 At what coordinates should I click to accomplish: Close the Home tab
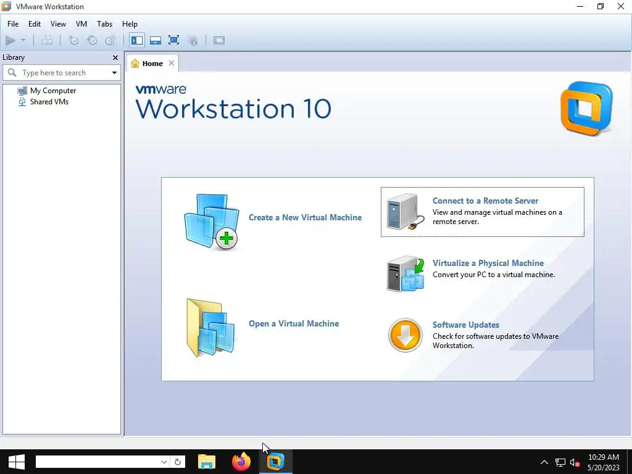pos(172,64)
